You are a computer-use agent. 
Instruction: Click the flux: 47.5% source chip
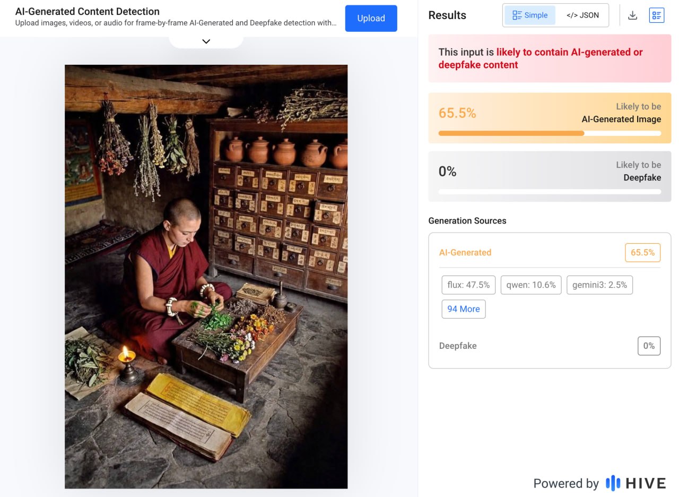click(468, 285)
